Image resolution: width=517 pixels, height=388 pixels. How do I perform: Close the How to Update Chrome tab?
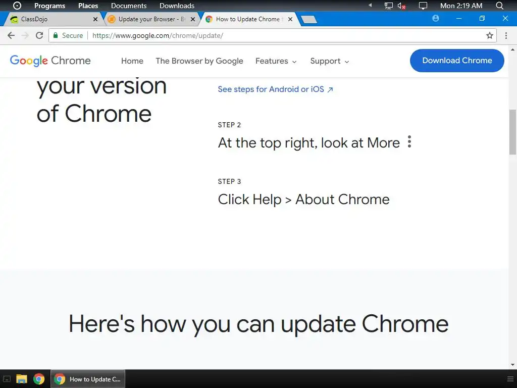click(x=290, y=19)
